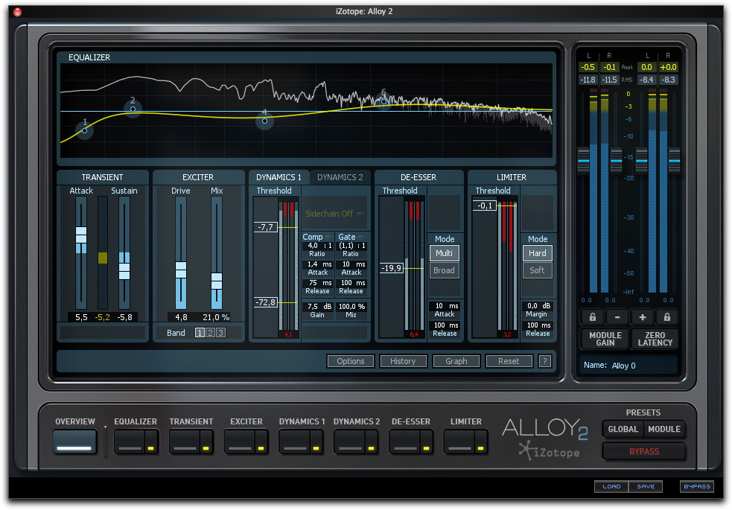Click the Limiter Margin value 0,0 dB
Image resolution: width=732 pixels, height=510 pixels.
click(x=538, y=305)
